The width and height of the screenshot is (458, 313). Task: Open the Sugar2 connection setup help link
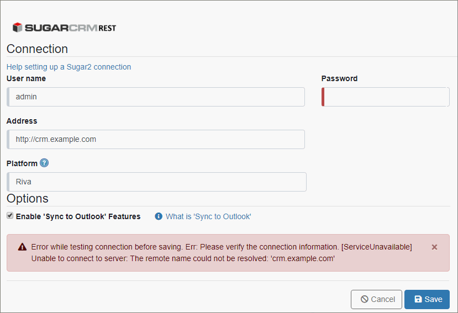coord(69,67)
